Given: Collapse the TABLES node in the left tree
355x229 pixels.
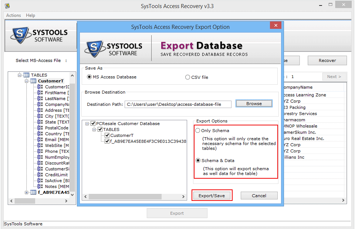Looking at the screenshot, I should point(20,75).
